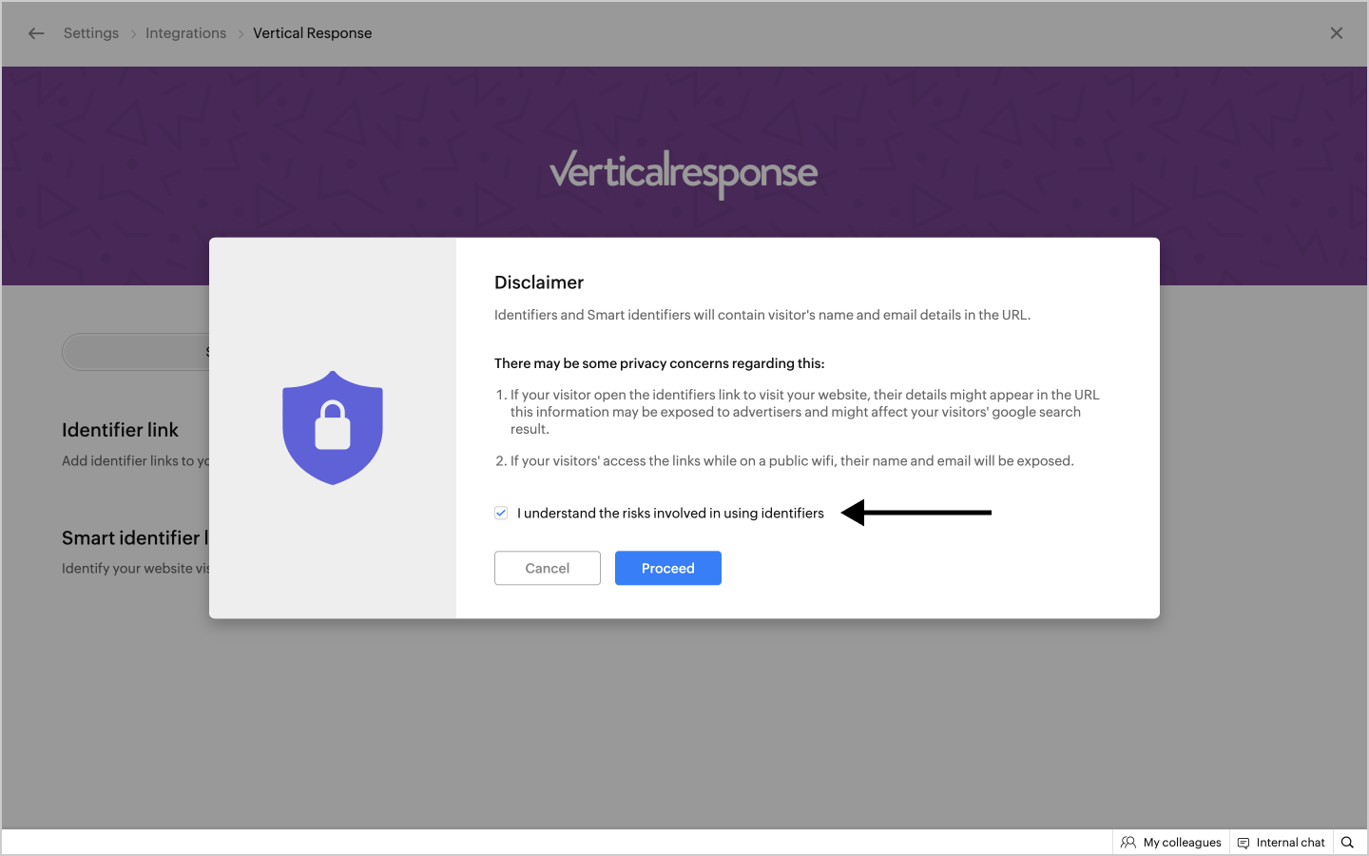Open Internal chat from bottom bar
The image size is (1369, 856).
pyautogui.click(x=1281, y=843)
